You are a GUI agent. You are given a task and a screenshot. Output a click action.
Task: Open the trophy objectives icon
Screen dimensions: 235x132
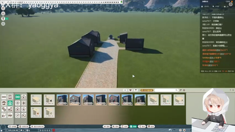[x=3, y=19]
